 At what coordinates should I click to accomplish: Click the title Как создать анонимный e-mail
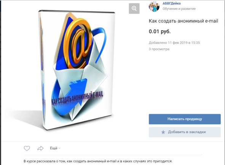(184, 21)
